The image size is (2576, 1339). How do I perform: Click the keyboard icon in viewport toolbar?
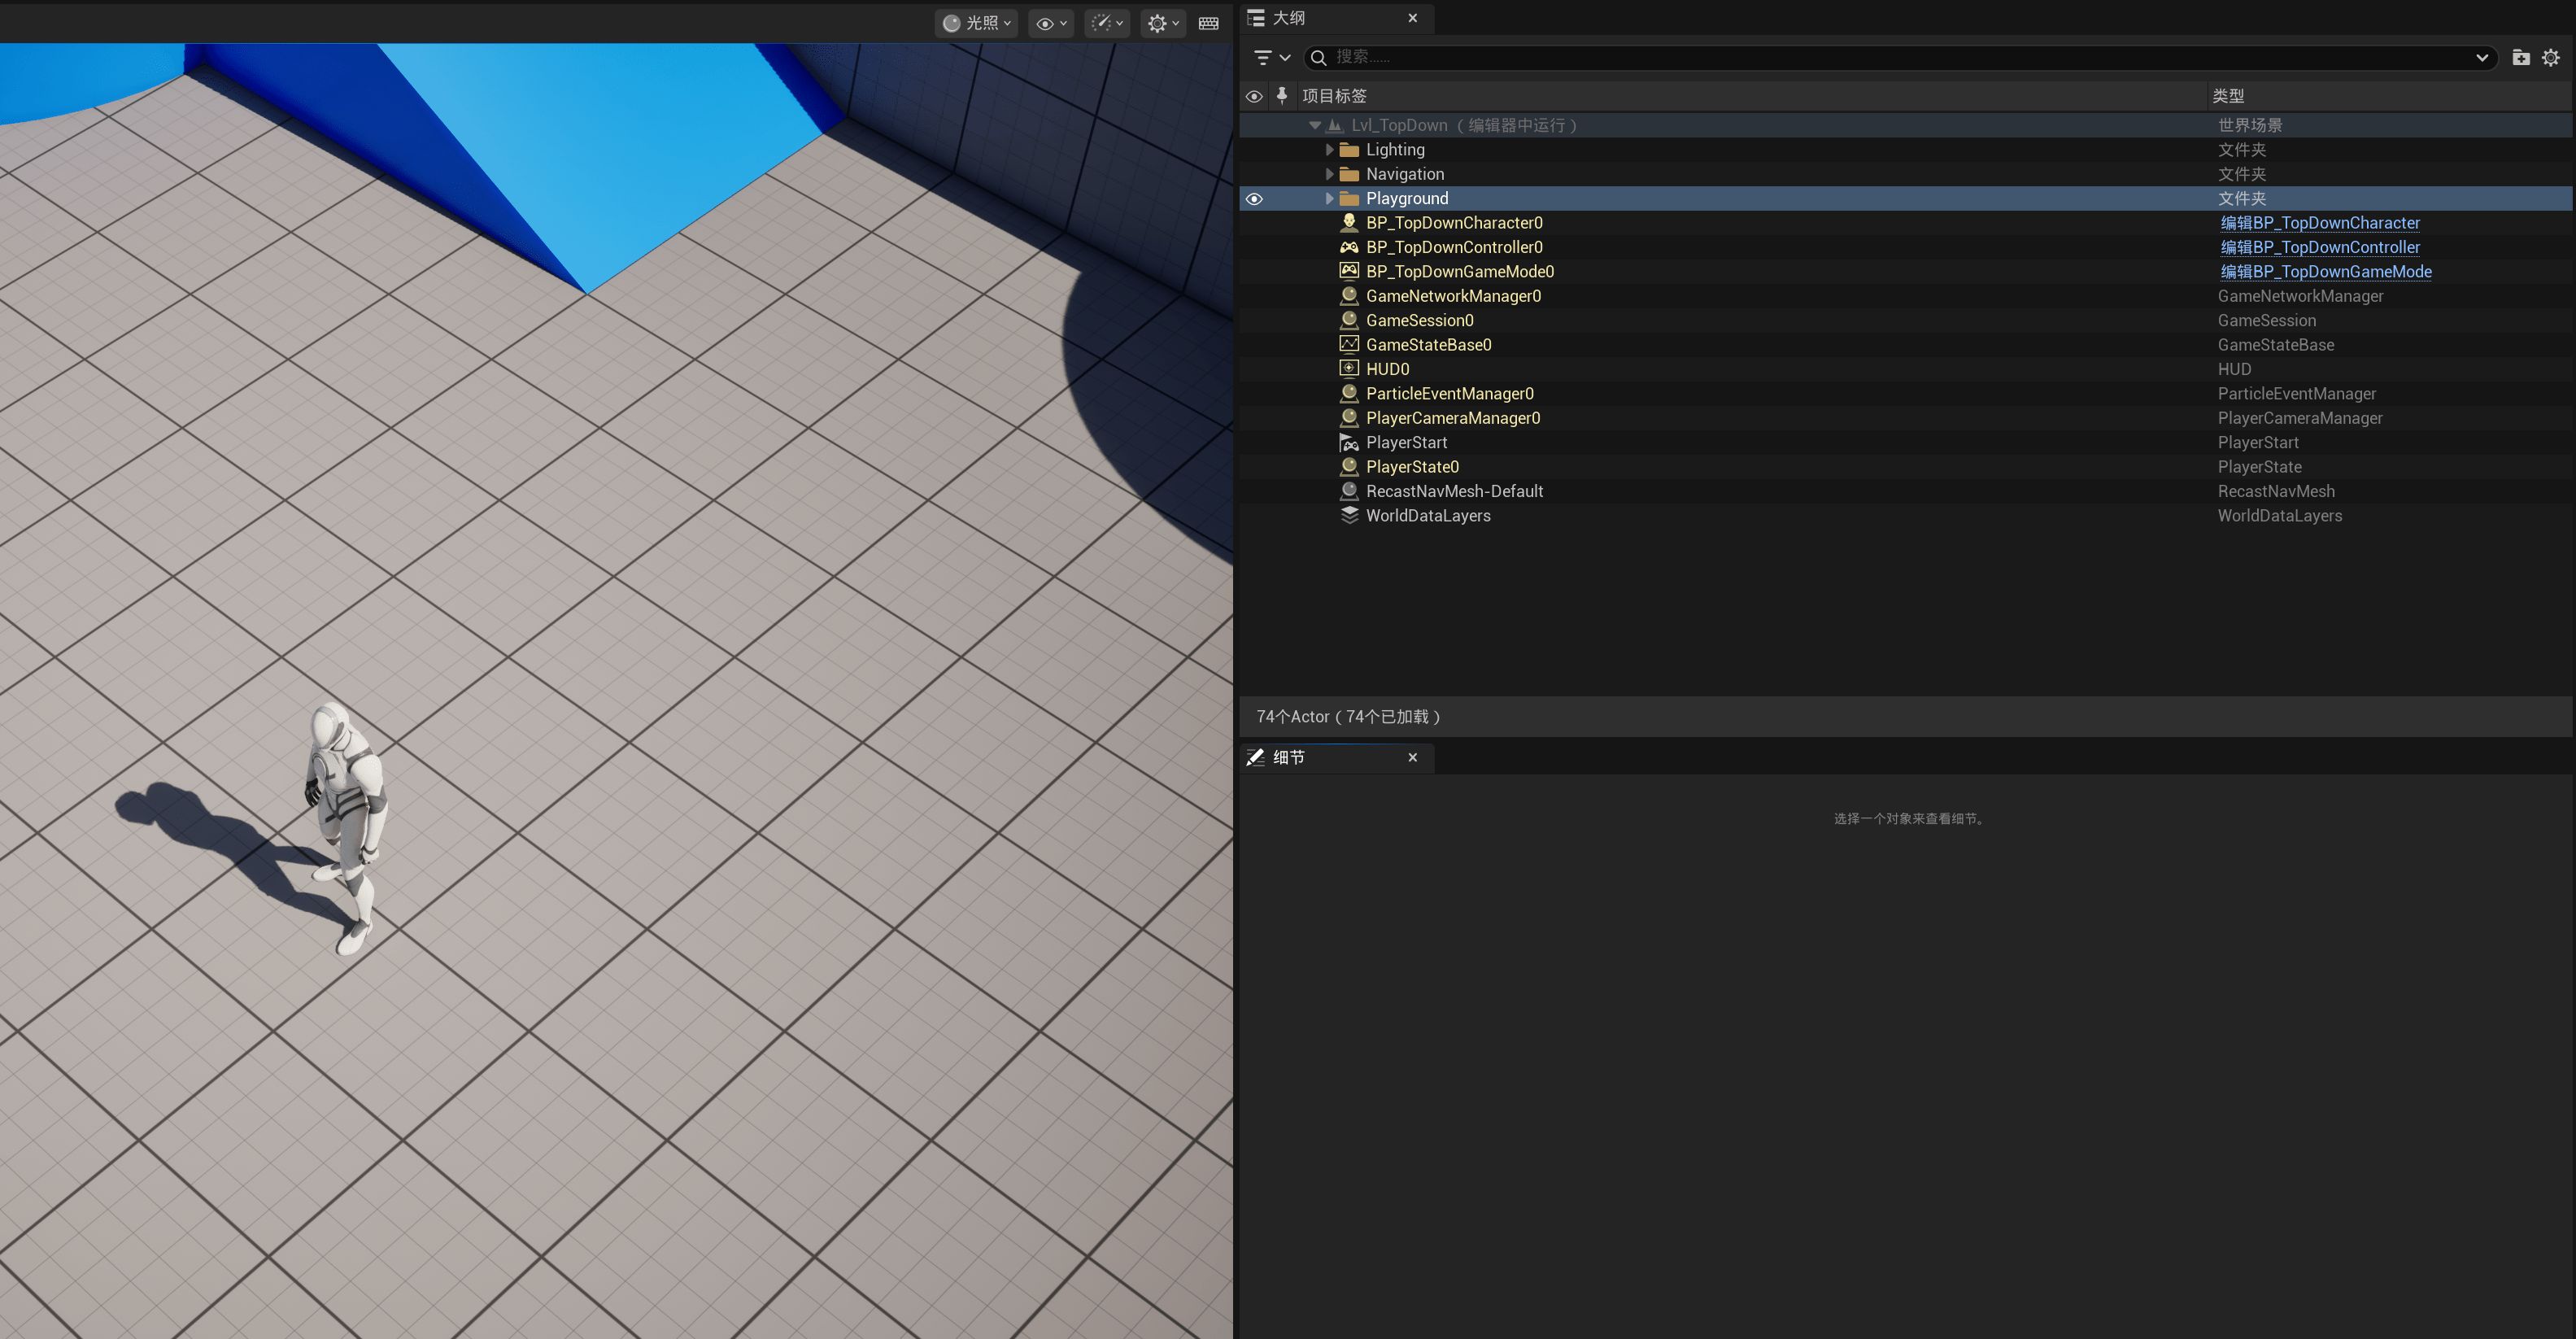pos(1209,23)
